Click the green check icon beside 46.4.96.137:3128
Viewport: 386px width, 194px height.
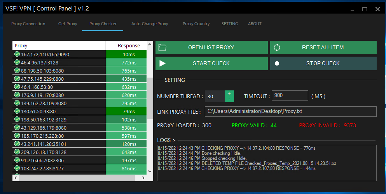pyautogui.click(x=17, y=62)
